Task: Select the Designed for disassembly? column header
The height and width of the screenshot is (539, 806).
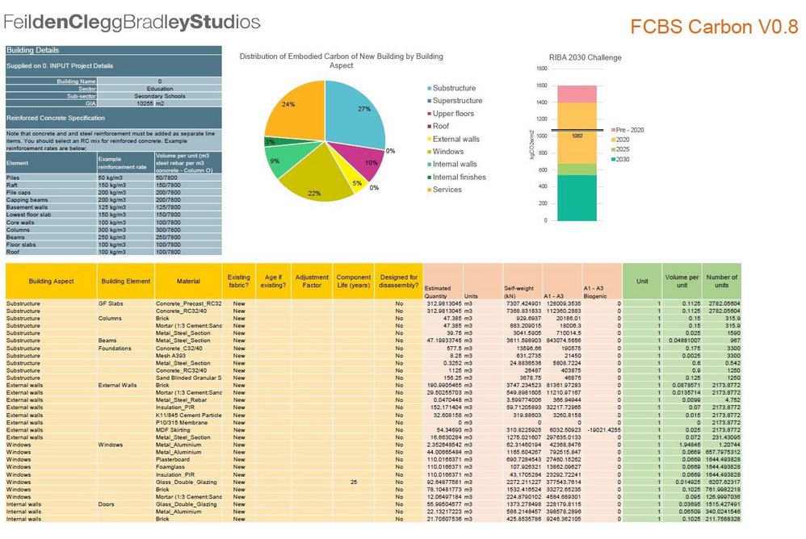Action: click(399, 282)
